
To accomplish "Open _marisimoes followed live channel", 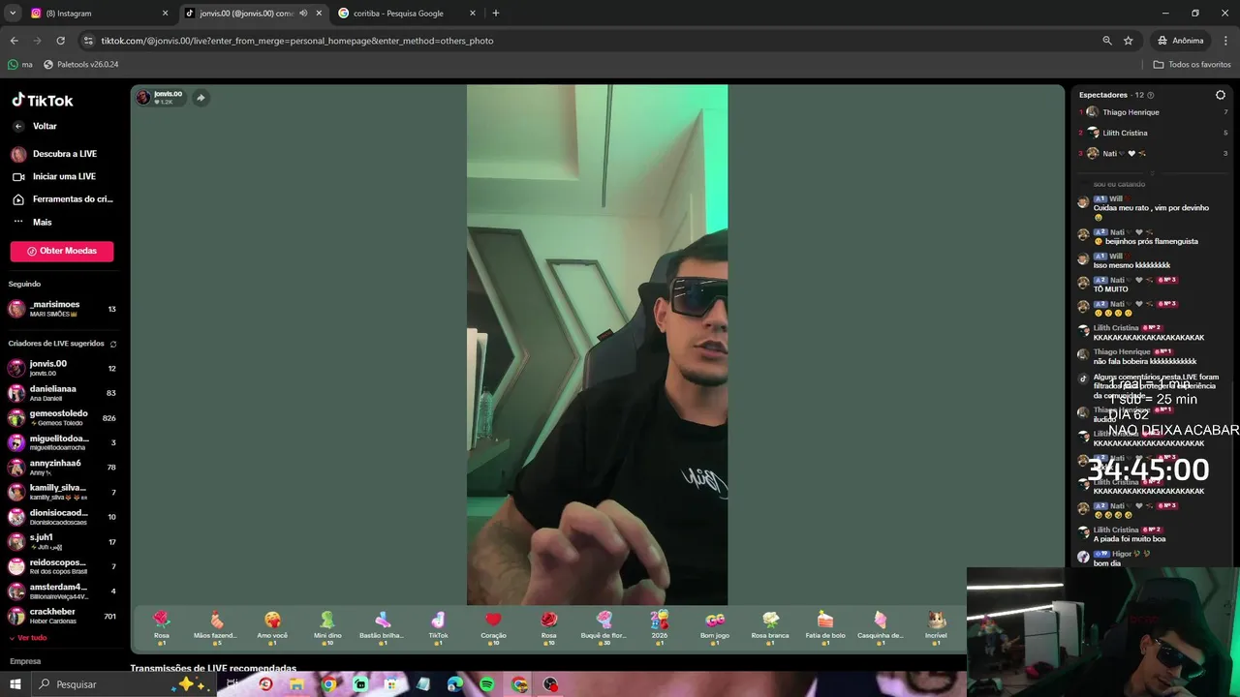I will point(62,309).
